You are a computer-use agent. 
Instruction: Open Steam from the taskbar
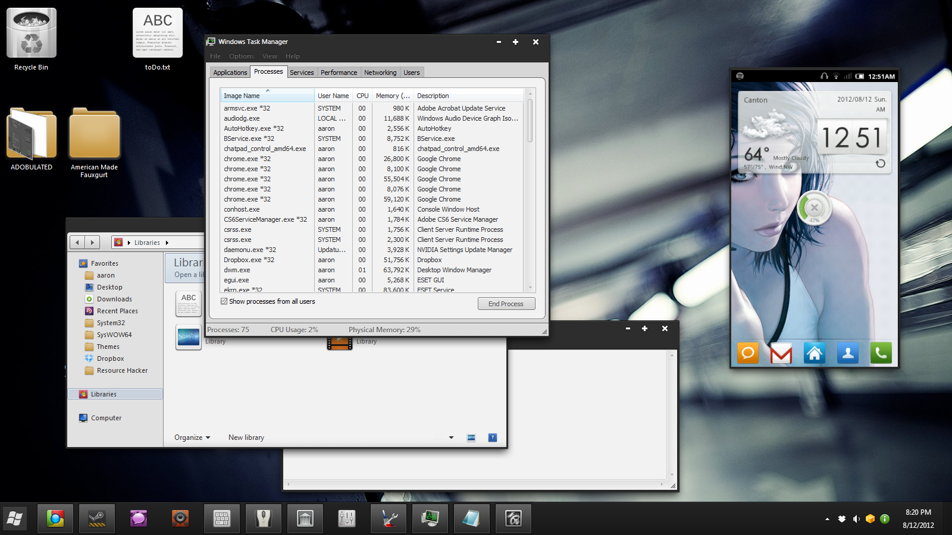pyautogui.click(x=97, y=519)
